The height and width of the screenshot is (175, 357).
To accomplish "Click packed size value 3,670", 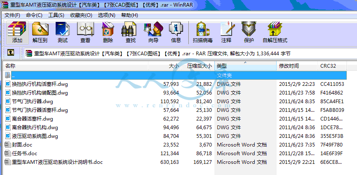I will pyautogui.click(x=205, y=145).
